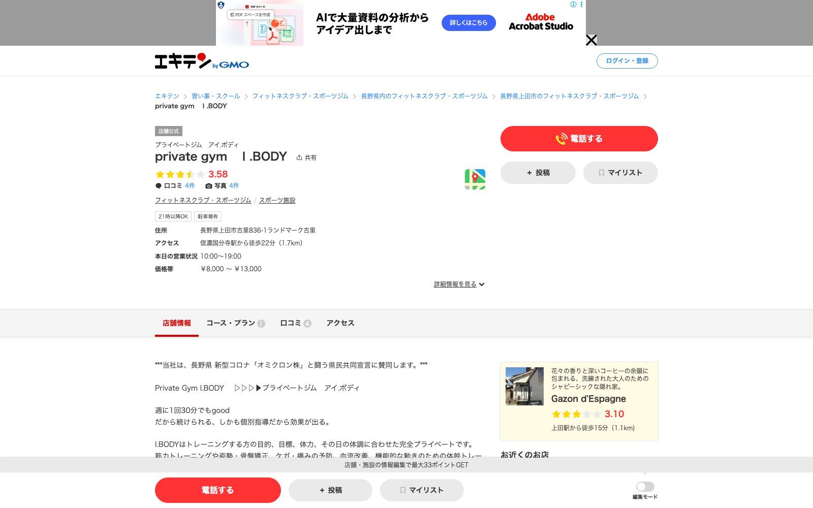The width and height of the screenshot is (813, 508).
Task: Open the map icon beside the rating
Action: [x=475, y=179]
